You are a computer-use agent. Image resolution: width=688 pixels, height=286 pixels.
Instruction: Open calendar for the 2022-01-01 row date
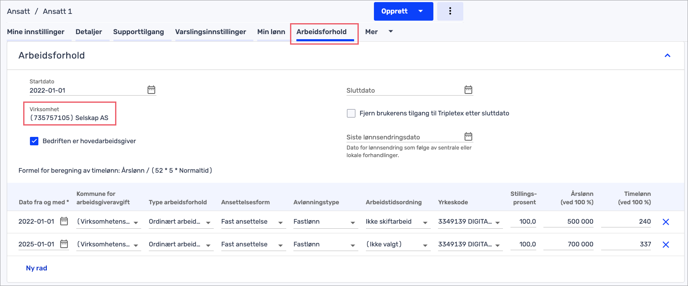pyautogui.click(x=64, y=221)
